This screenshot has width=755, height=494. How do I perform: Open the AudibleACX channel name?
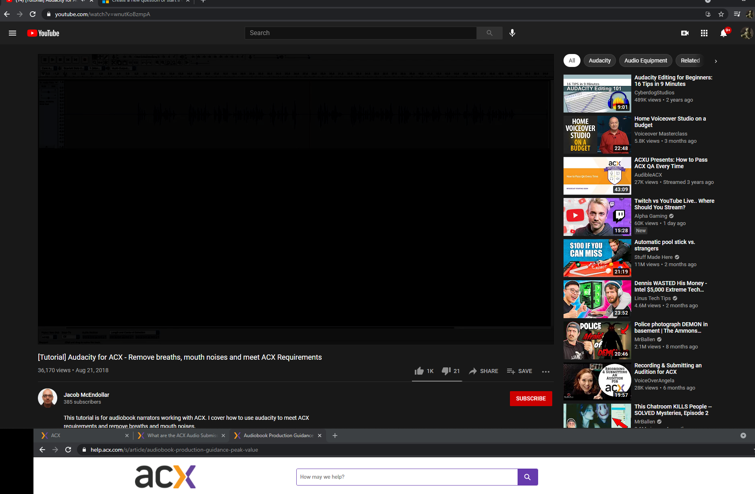click(x=648, y=175)
